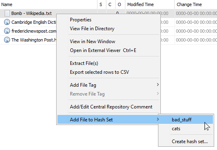
Task: Export selected rows to CSV
Action: [x=99, y=72]
